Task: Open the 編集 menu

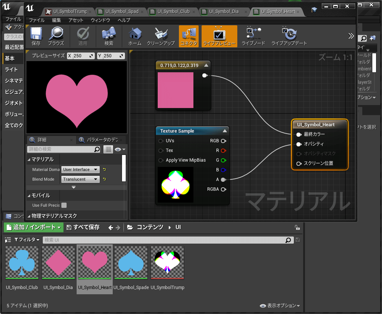Action: pyautogui.click(x=56, y=20)
